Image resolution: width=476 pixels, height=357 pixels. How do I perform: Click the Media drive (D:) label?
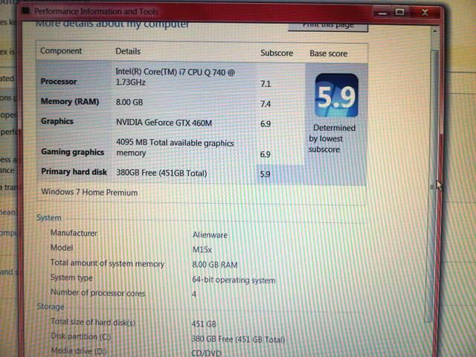[x=79, y=351]
